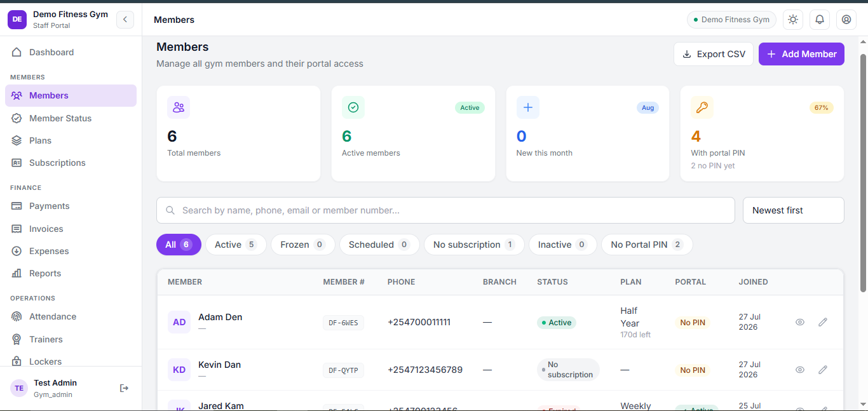Edit Kevin Dan with pencil icon
The height and width of the screenshot is (411, 868).
click(x=823, y=370)
